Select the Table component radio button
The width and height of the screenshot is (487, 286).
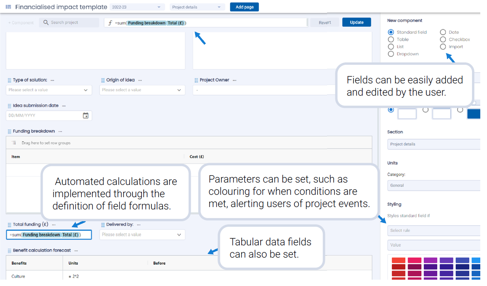tap(391, 40)
